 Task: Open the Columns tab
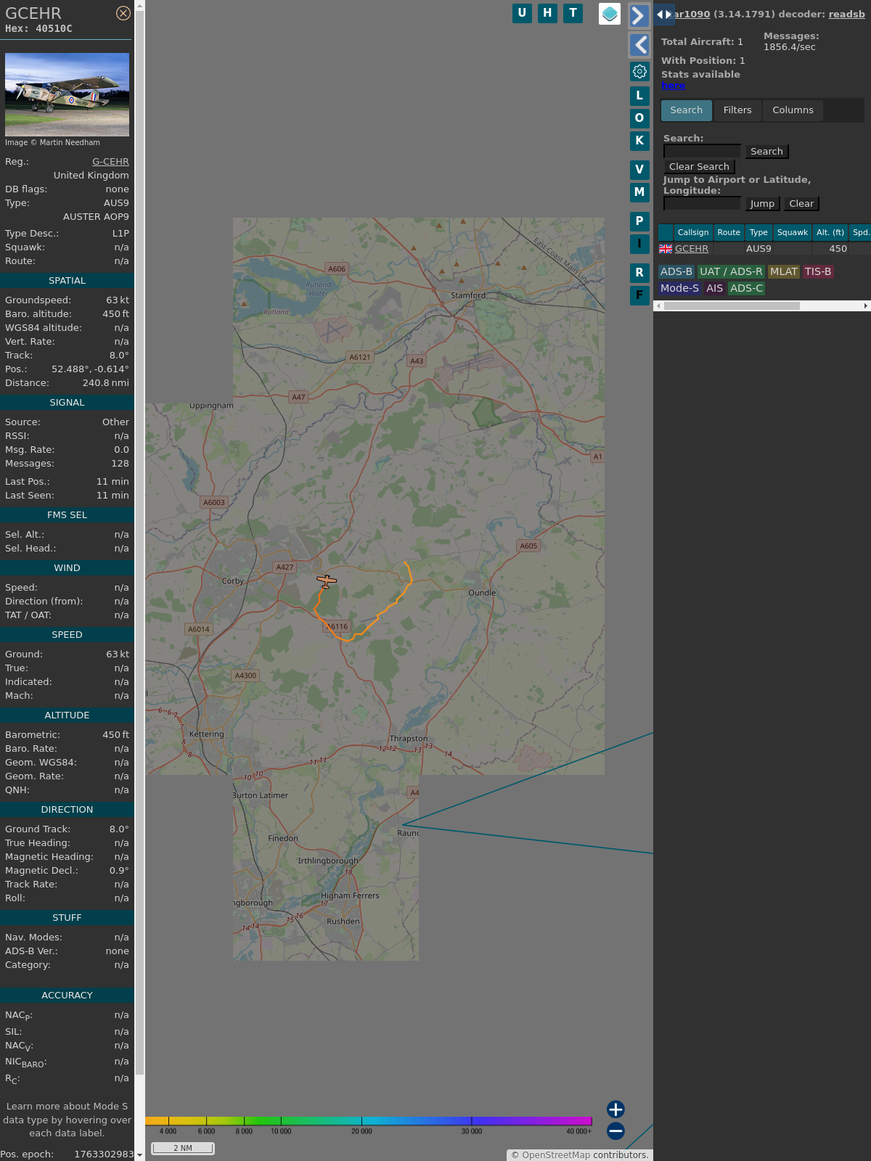coord(793,110)
